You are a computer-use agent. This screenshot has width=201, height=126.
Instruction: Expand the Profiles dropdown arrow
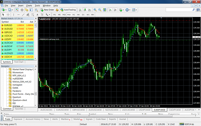click(13, 10)
